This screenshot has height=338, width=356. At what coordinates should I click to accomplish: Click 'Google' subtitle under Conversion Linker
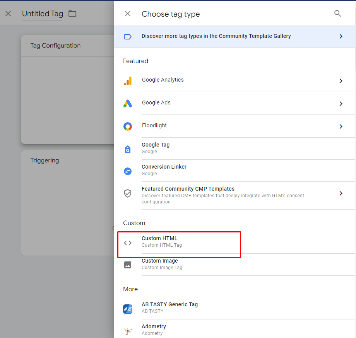[149, 174]
